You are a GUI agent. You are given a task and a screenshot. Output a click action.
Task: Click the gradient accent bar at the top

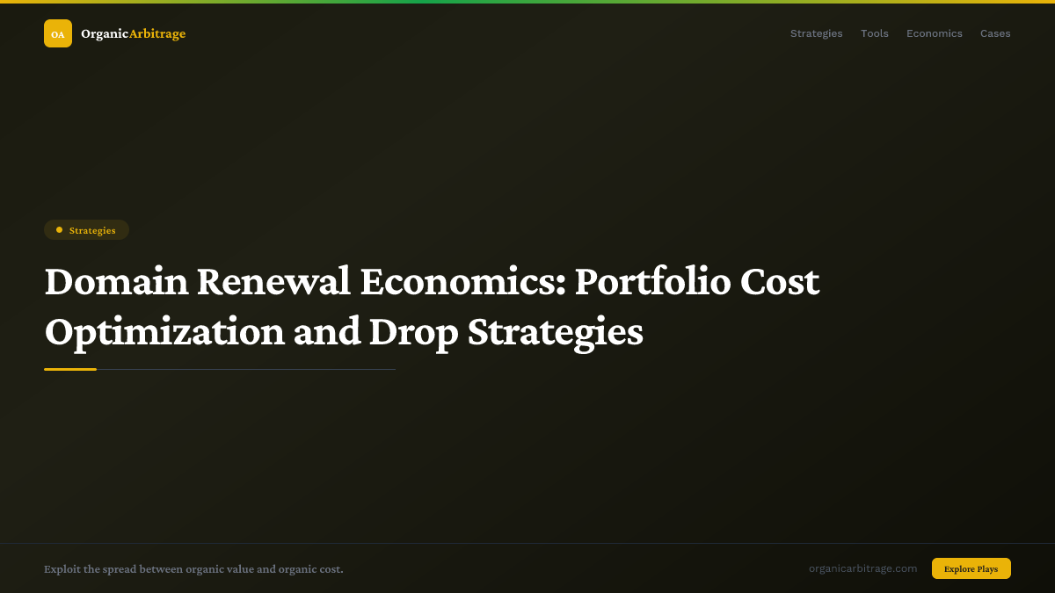[x=527, y=2]
